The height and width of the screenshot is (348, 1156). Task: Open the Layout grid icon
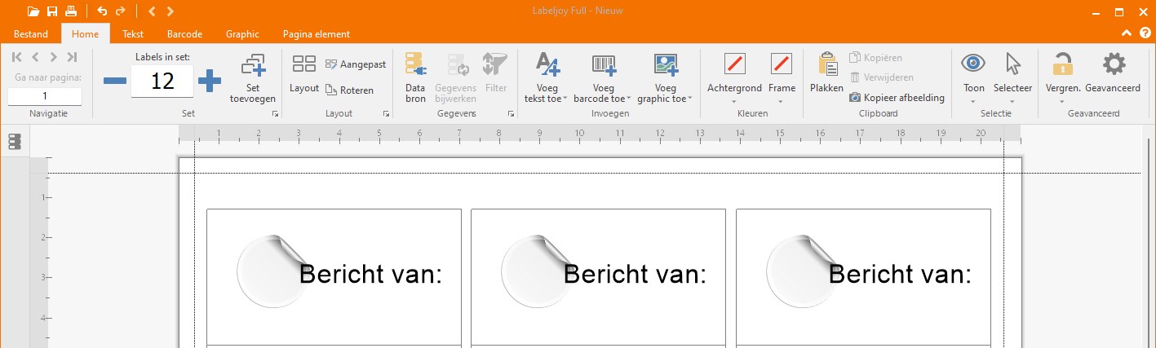[304, 64]
